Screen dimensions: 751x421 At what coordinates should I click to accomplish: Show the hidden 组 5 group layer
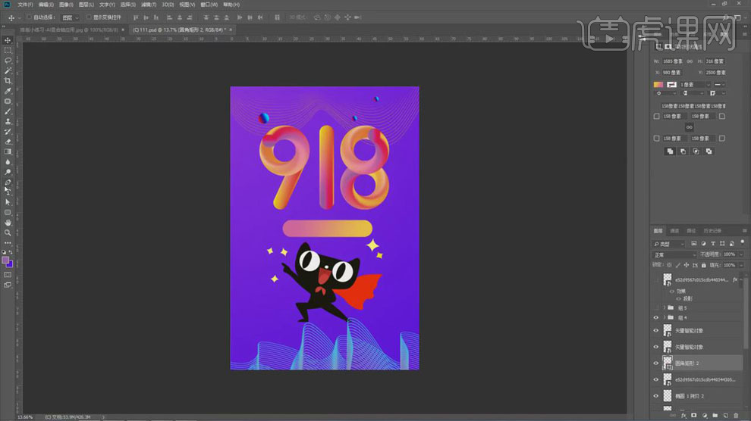(x=656, y=308)
